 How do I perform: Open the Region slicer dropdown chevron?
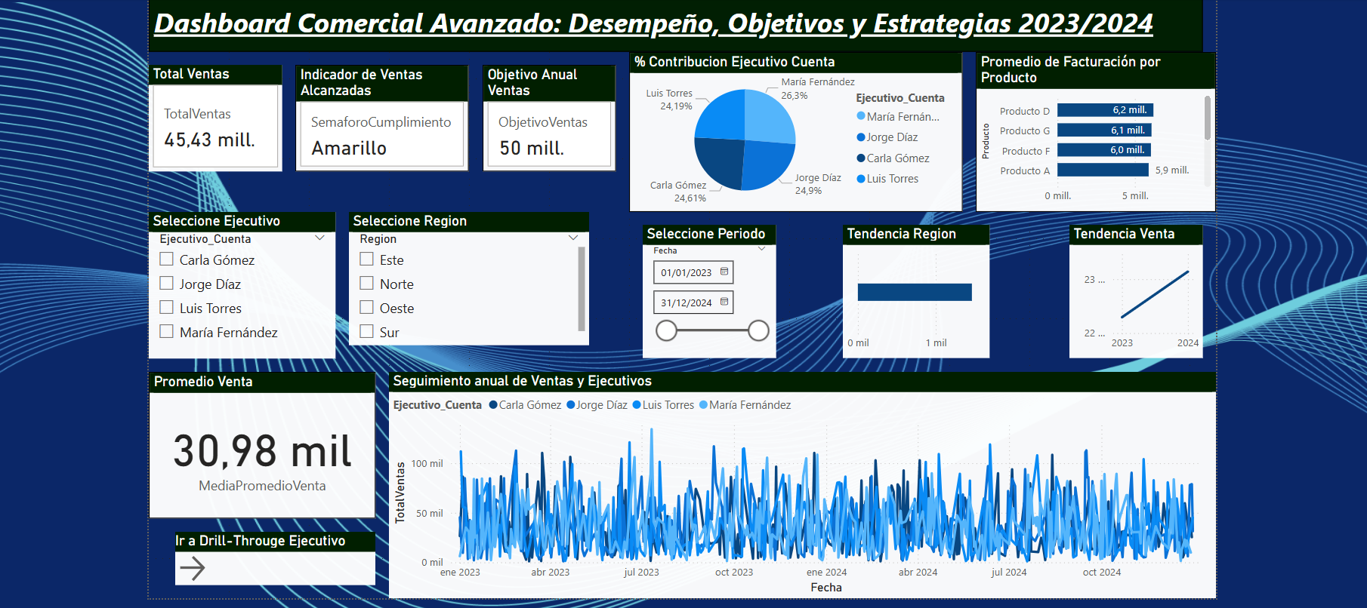pos(573,238)
